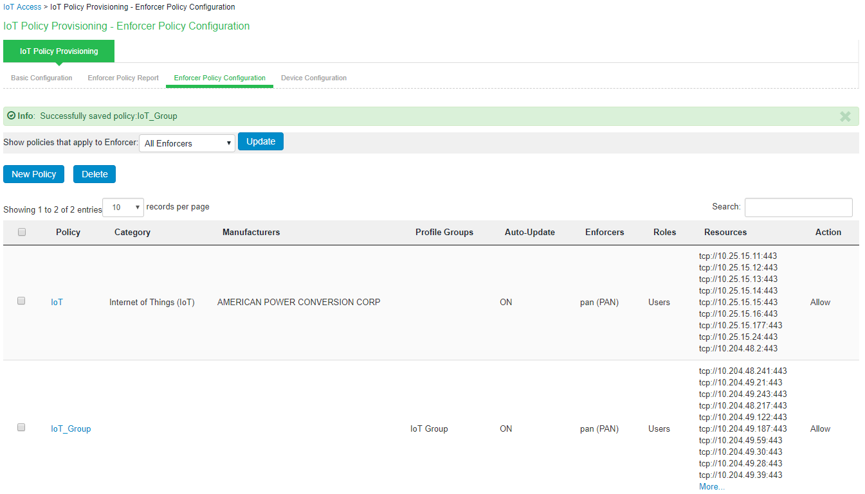Expand the records per page dropdown
This screenshot has width=865, height=494.
[123, 207]
